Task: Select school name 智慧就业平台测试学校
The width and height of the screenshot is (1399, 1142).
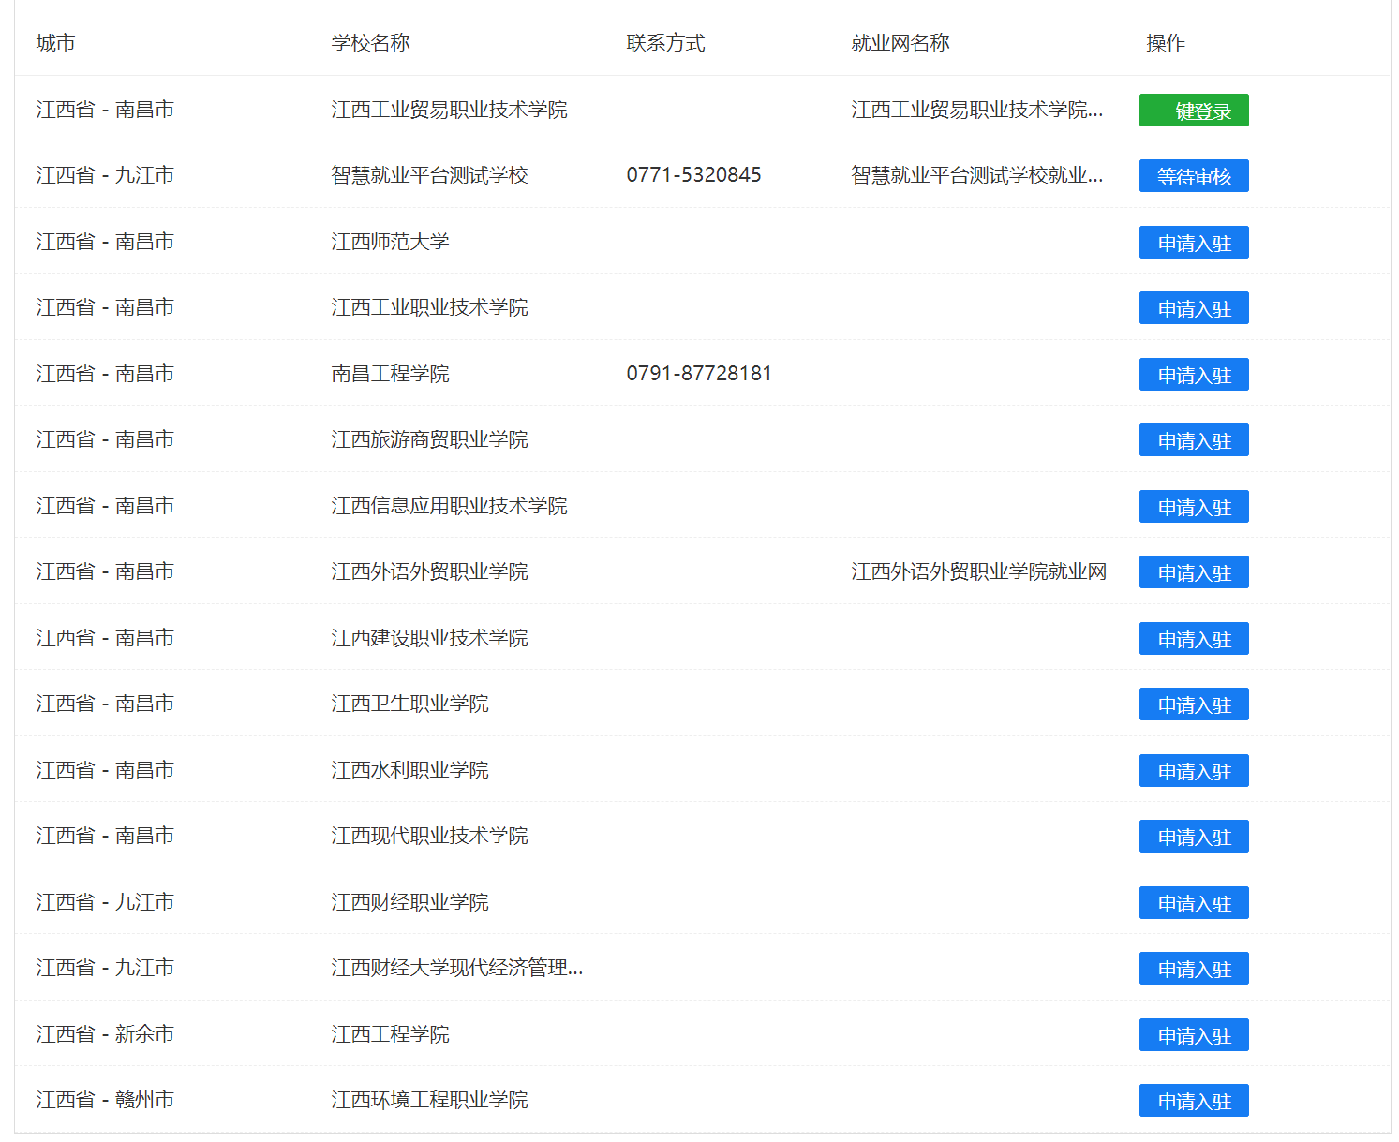Action: point(430,175)
